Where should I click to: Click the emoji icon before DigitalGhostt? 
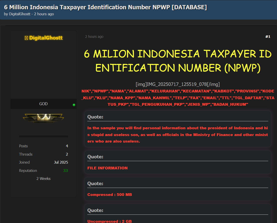point(26,38)
